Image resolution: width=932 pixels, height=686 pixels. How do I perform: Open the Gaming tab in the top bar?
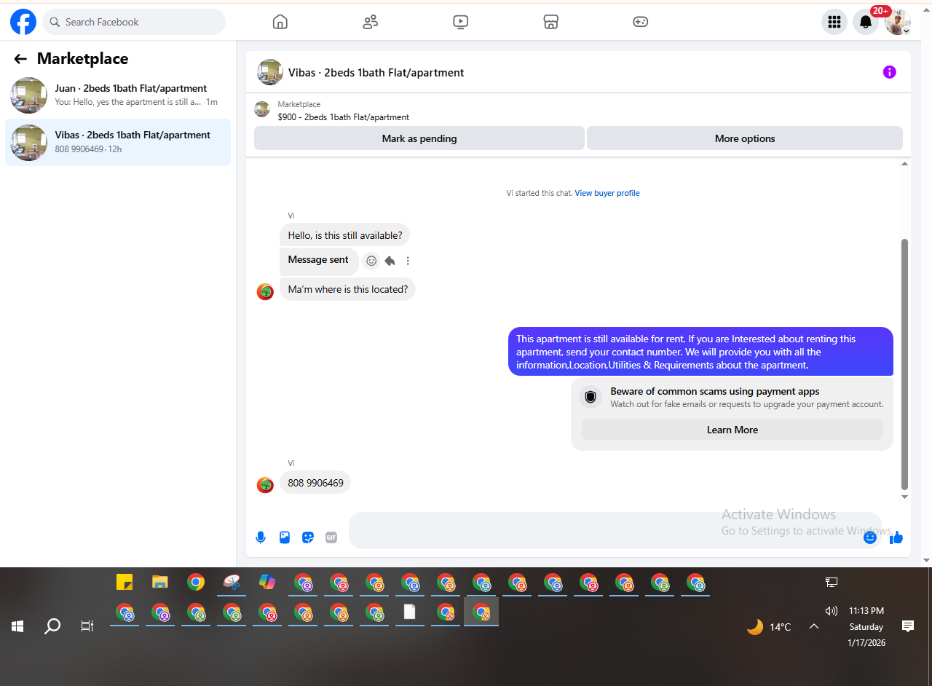click(x=640, y=22)
